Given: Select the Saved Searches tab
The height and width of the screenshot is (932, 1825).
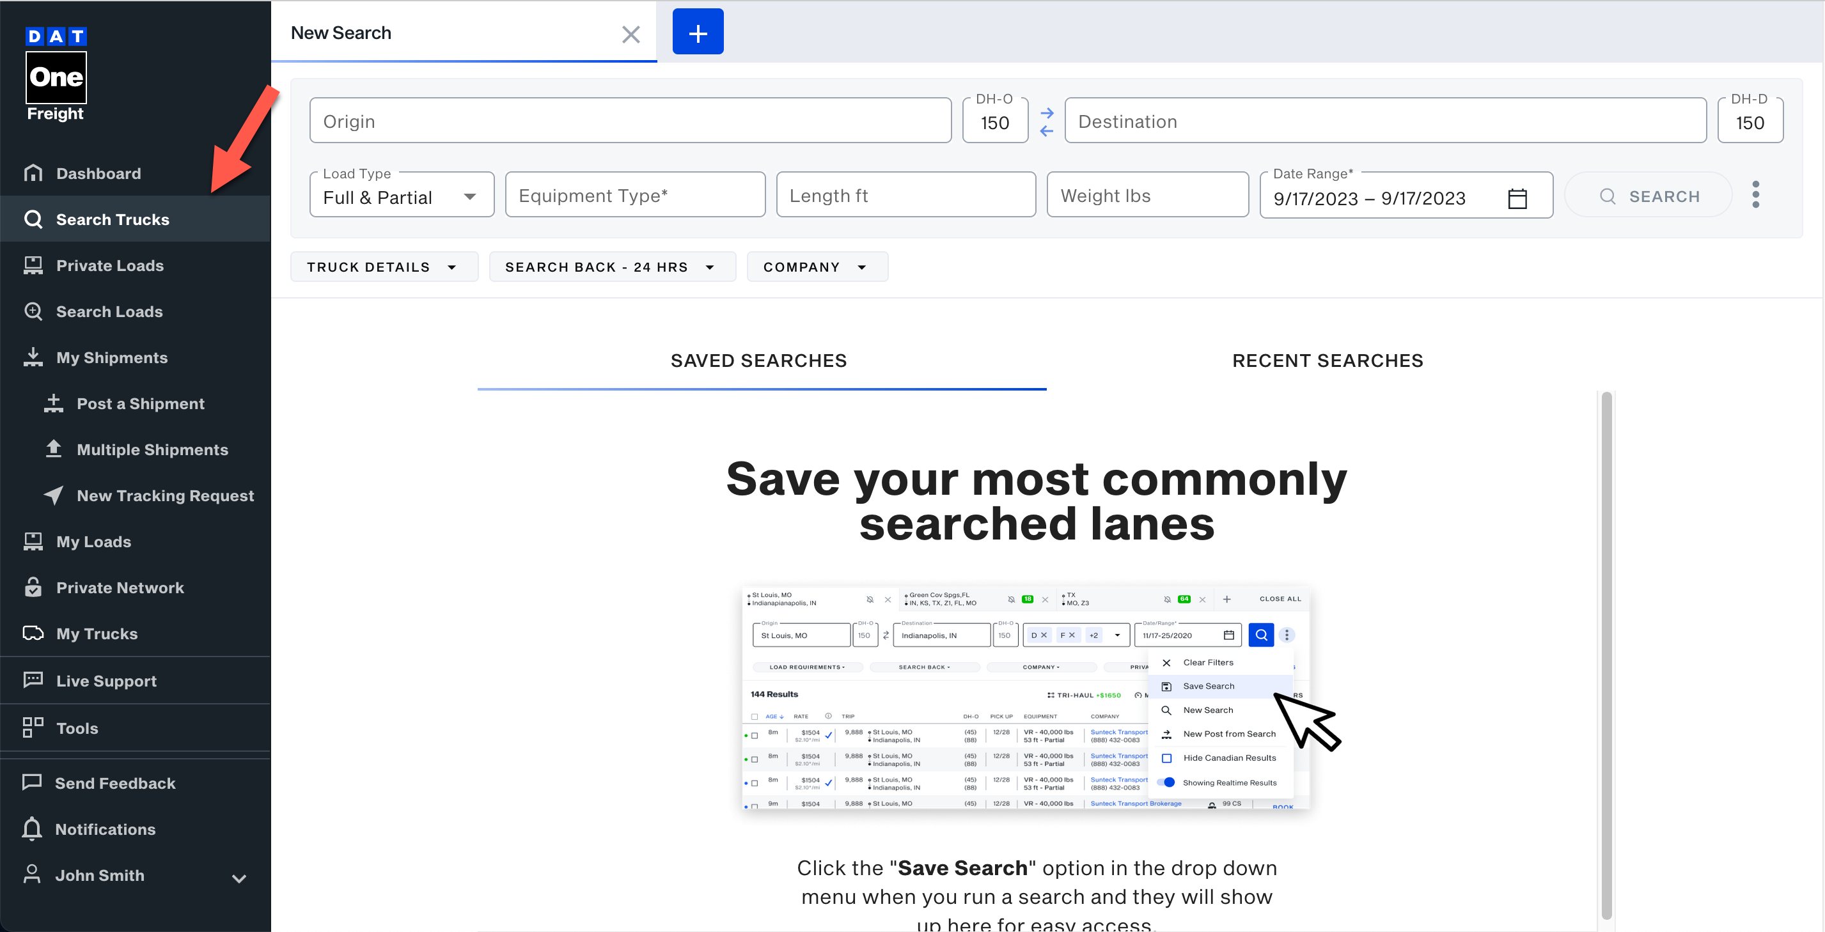Looking at the screenshot, I should click(758, 361).
